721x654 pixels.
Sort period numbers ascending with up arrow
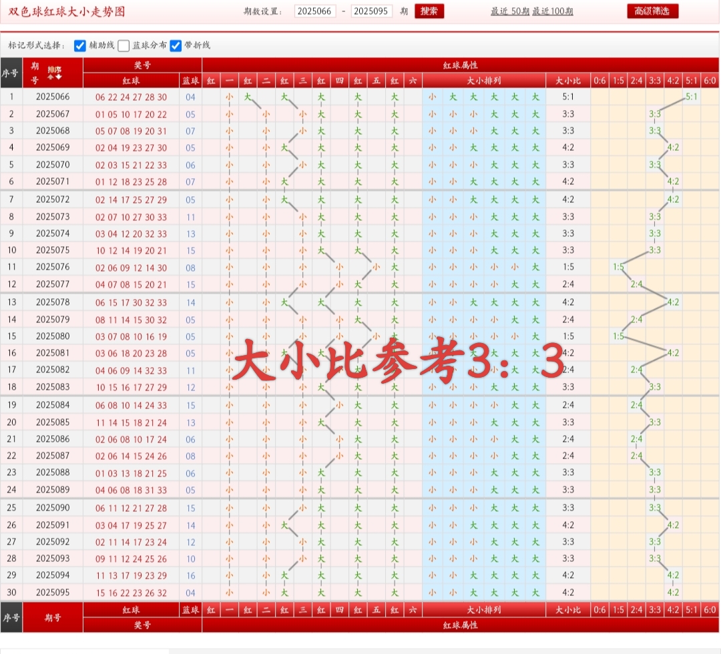click(50, 76)
